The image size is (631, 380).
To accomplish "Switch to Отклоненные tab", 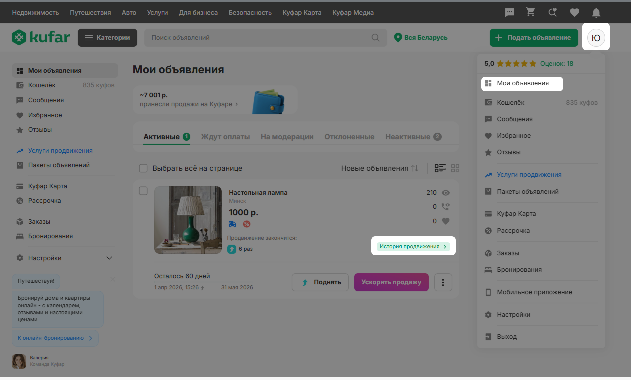I will coord(349,137).
